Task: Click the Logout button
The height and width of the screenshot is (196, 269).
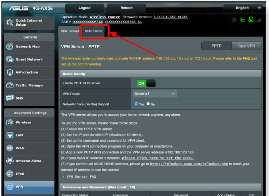Action: (84, 8)
